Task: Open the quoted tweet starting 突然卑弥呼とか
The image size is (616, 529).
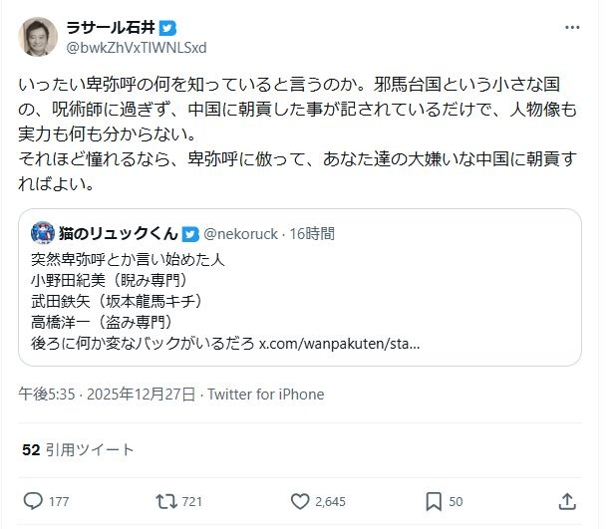Action: click(299, 299)
